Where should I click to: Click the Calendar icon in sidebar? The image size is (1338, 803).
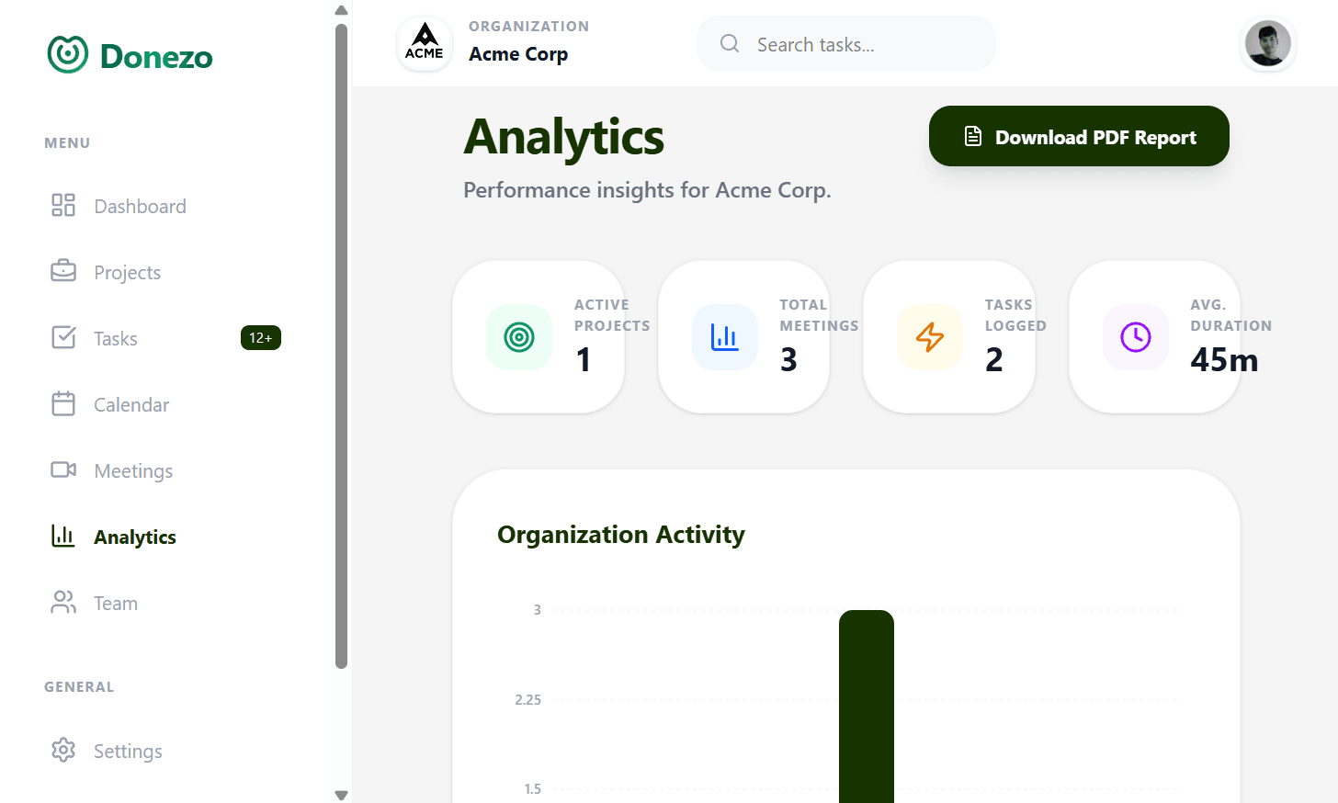pos(62,403)
